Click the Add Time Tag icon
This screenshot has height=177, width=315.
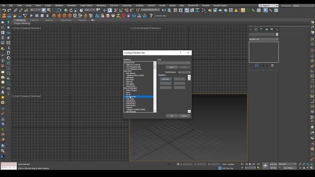[220, 168]
